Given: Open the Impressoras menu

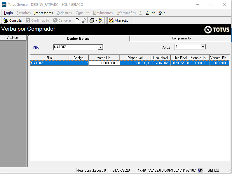Looking at the screenshot, I should pyautogui.click(x=43, y=13).
